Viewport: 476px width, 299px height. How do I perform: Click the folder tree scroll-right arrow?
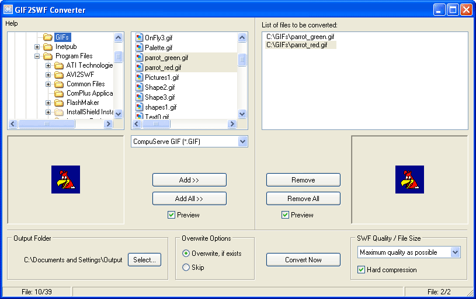coord(108,124)
